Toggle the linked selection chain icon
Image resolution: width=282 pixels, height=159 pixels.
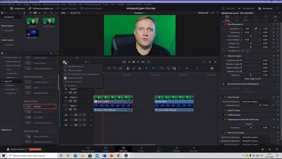pyautogui.click(x=134, y=68)
